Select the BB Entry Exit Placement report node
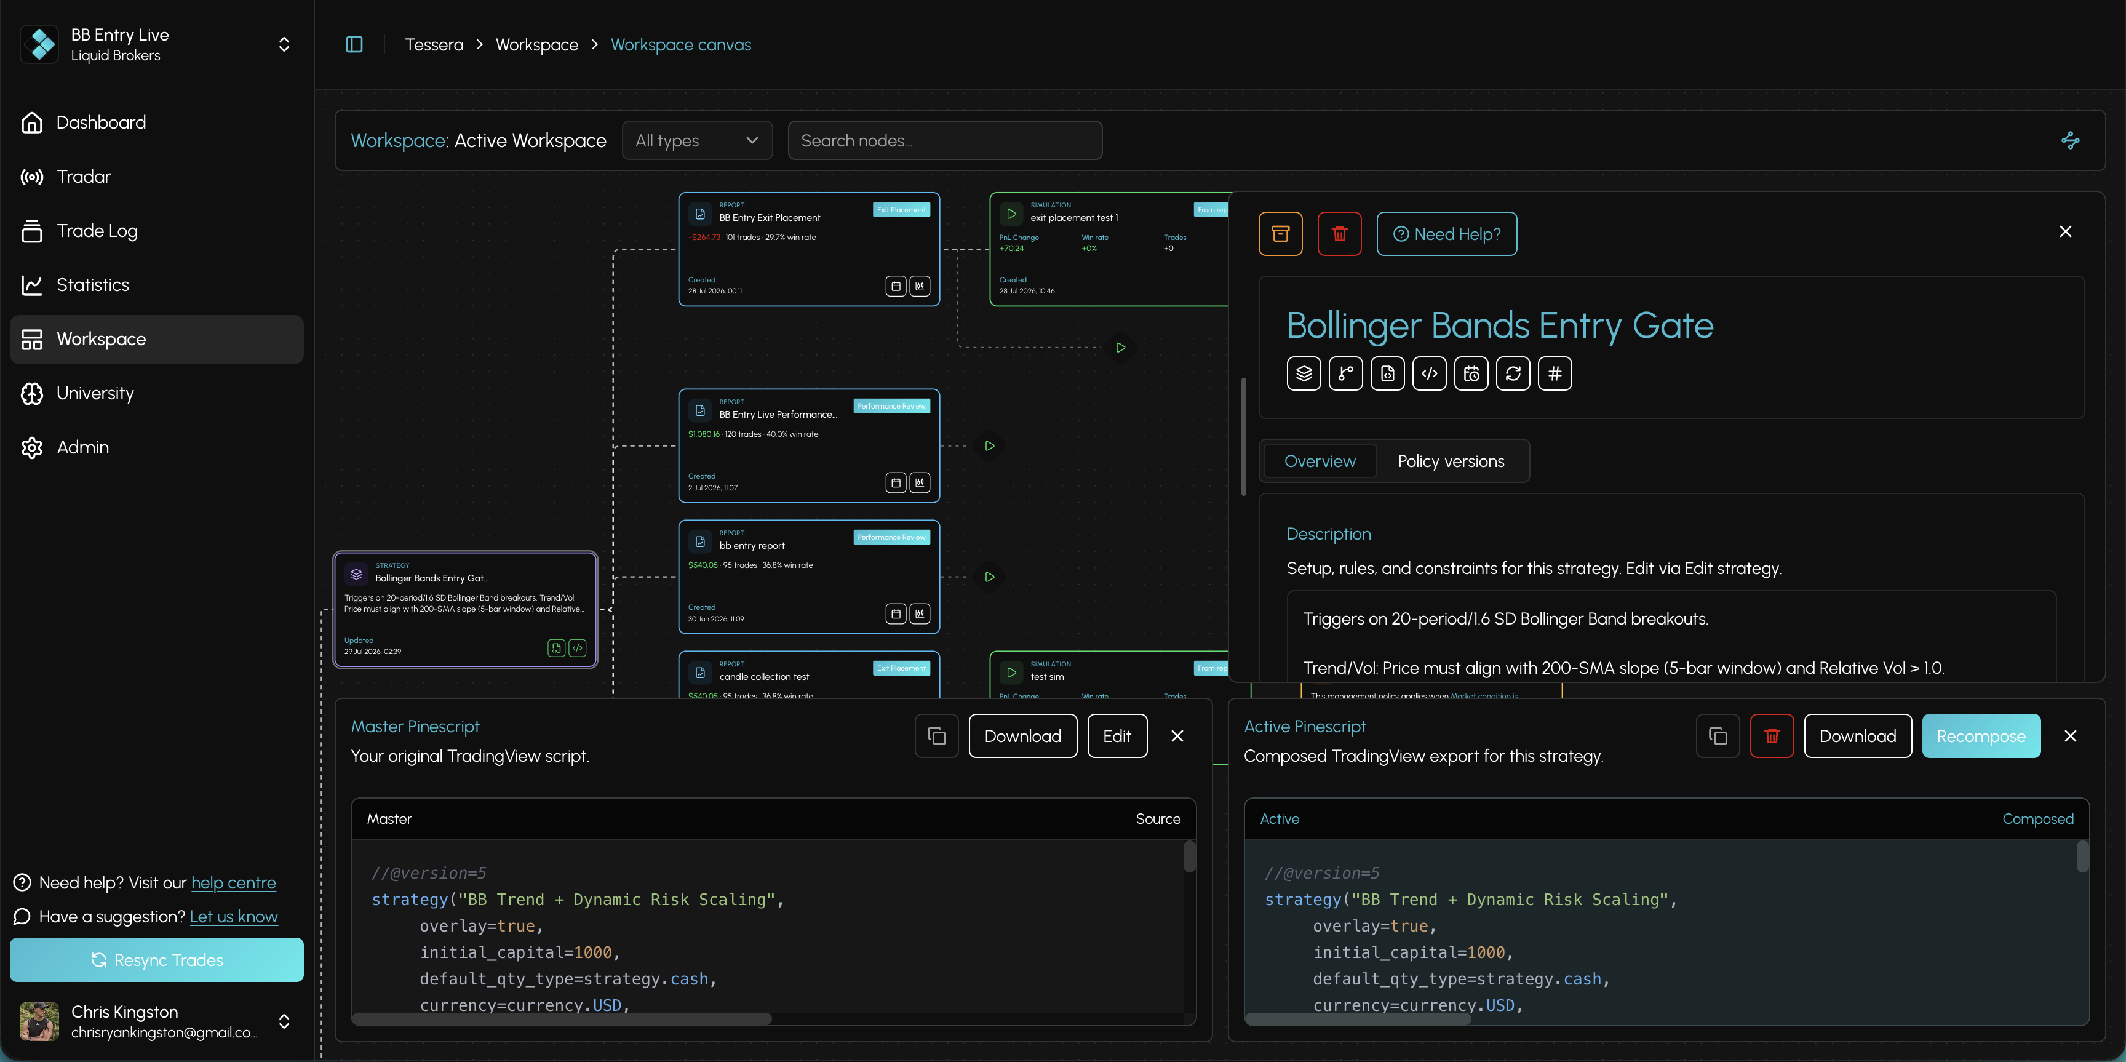The width and height of the screenshot is (2126, 1062). (809, 249)
